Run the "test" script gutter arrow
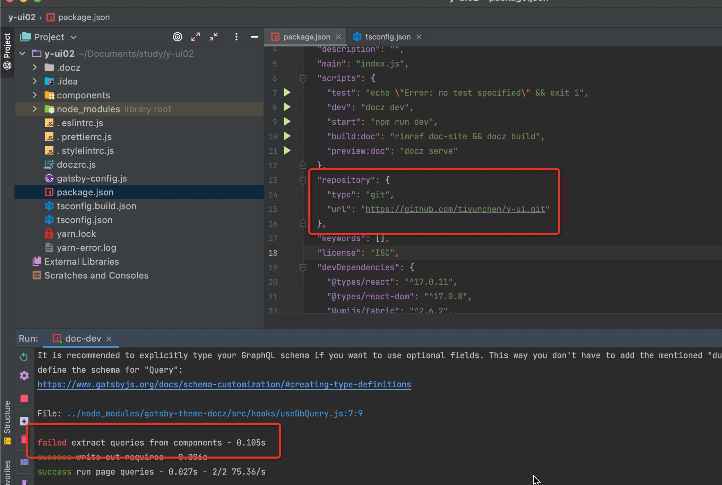The width and height of the screenshot is (722, 485). [287, 92]
